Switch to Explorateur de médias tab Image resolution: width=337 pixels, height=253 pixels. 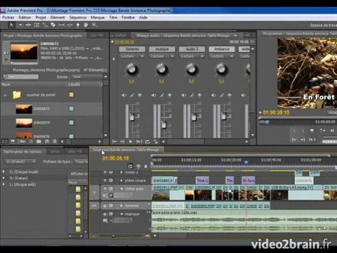click(x=22, y=152)
